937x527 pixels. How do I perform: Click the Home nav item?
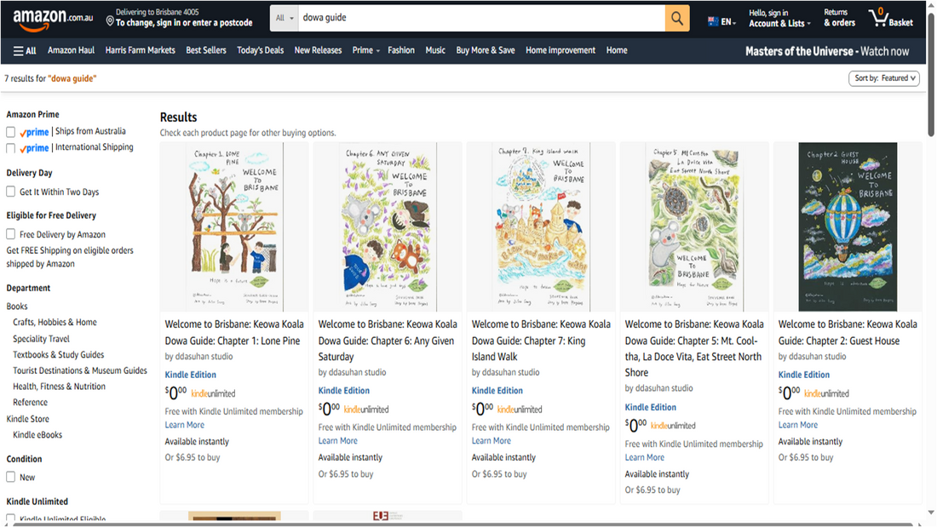pos(617,50)
